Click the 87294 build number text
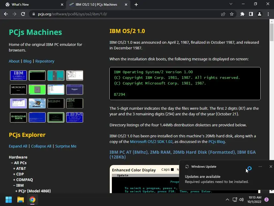 tap(119, 94)
